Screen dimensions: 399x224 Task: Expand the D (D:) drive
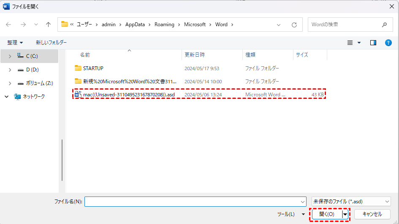(x=10, y=70)
